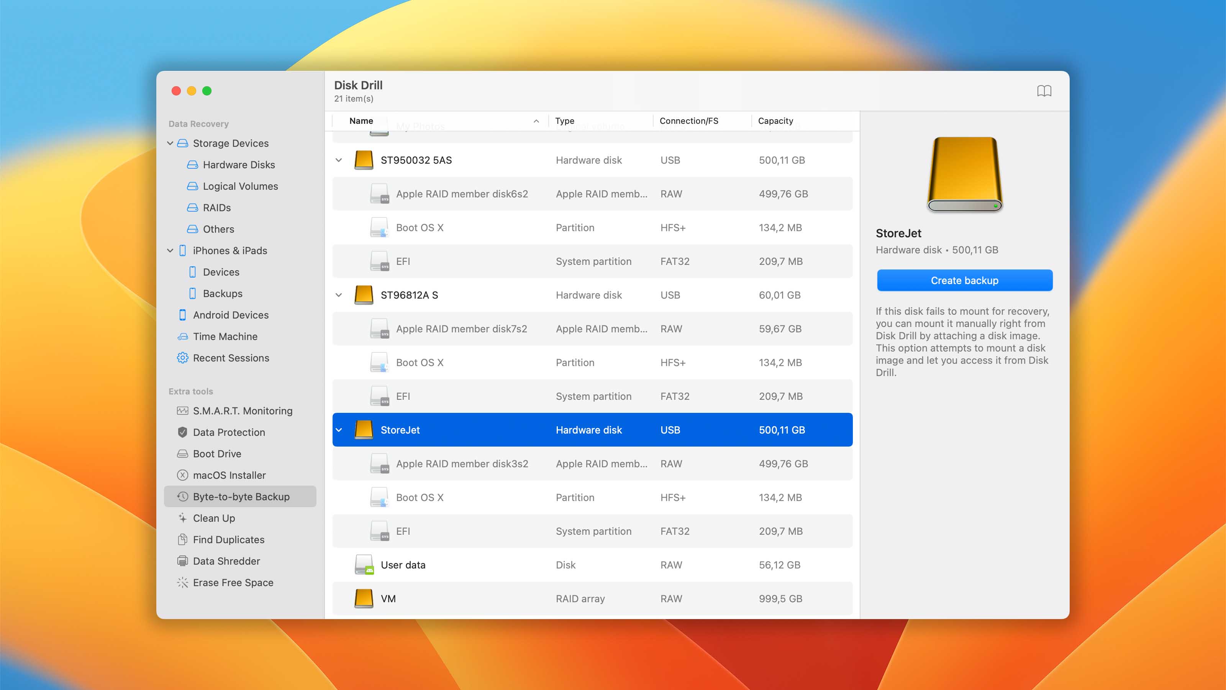Open Recent Sessions gear item
This screenshot has width=1226, height=690.
(x=230, y=358)
